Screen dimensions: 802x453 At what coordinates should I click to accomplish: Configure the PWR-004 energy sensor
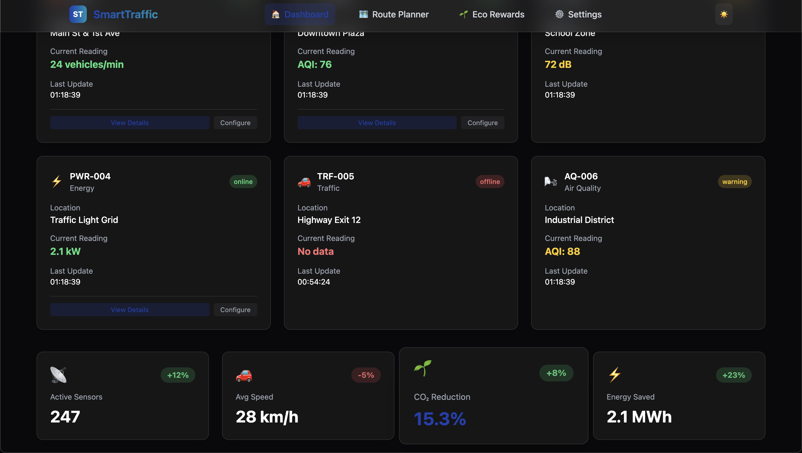tap(235, 310)
